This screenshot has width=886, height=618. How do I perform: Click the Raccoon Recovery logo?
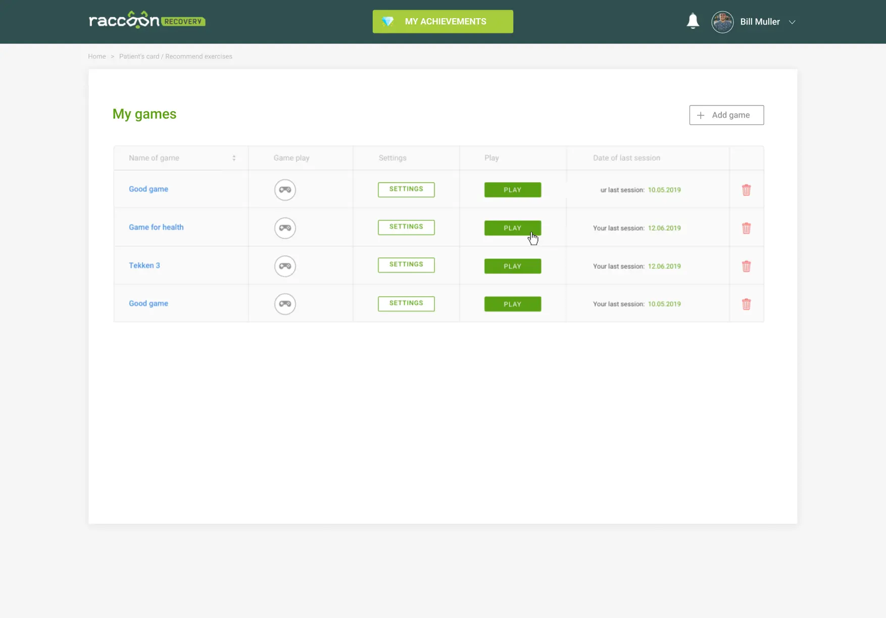146,21
